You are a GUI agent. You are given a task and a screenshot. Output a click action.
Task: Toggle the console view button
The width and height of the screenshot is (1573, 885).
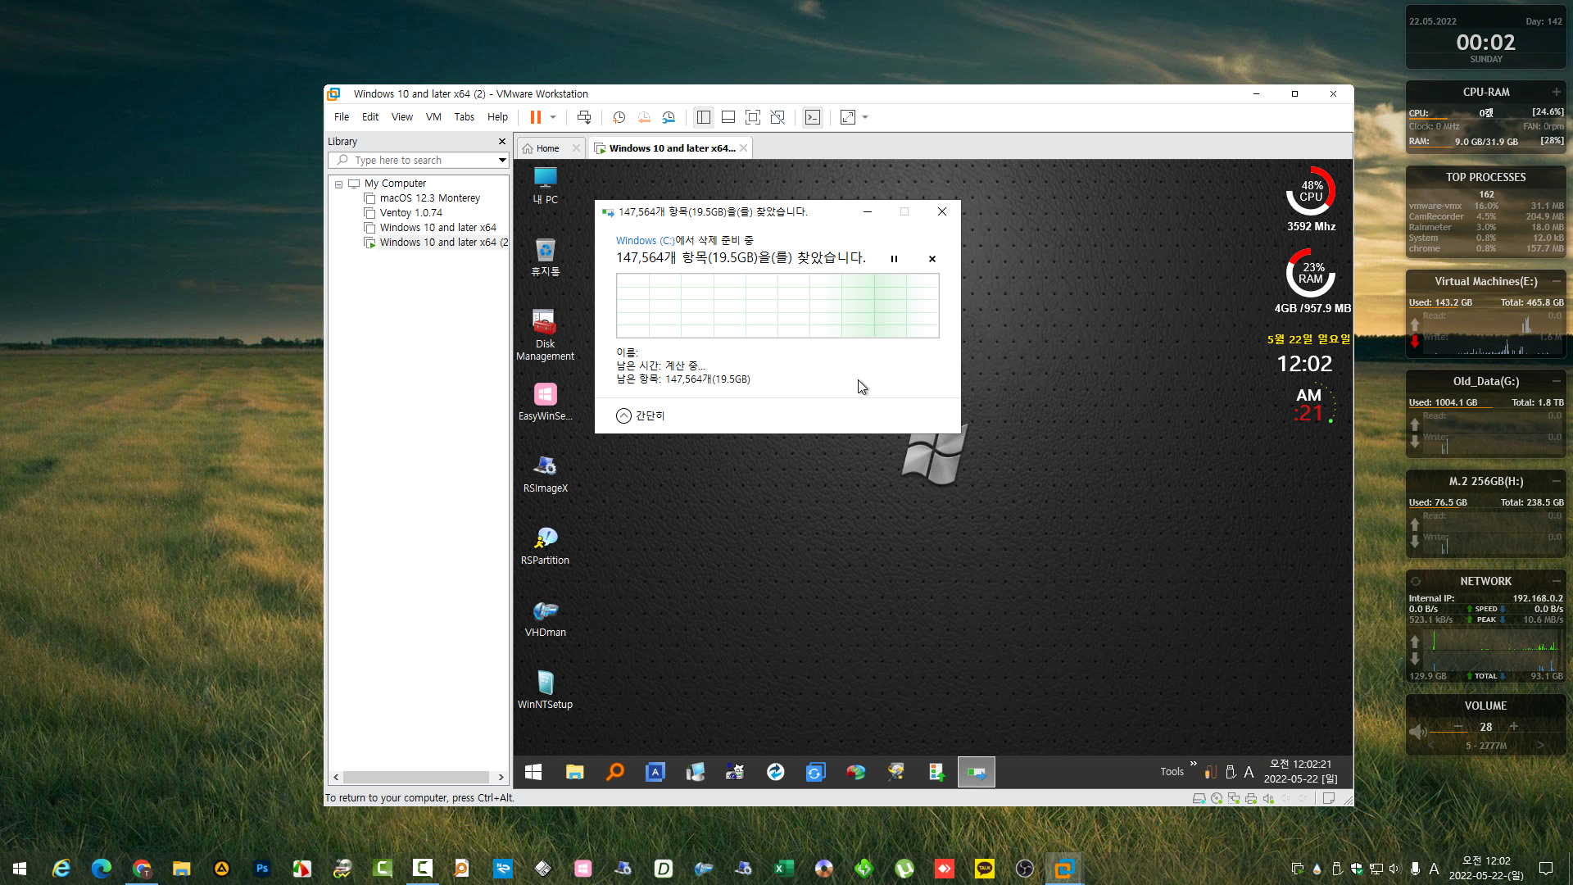point(812,117)
